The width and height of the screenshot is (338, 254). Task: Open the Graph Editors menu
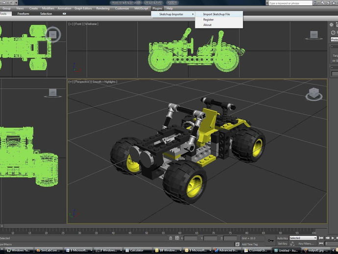click(x=83, y=8)
